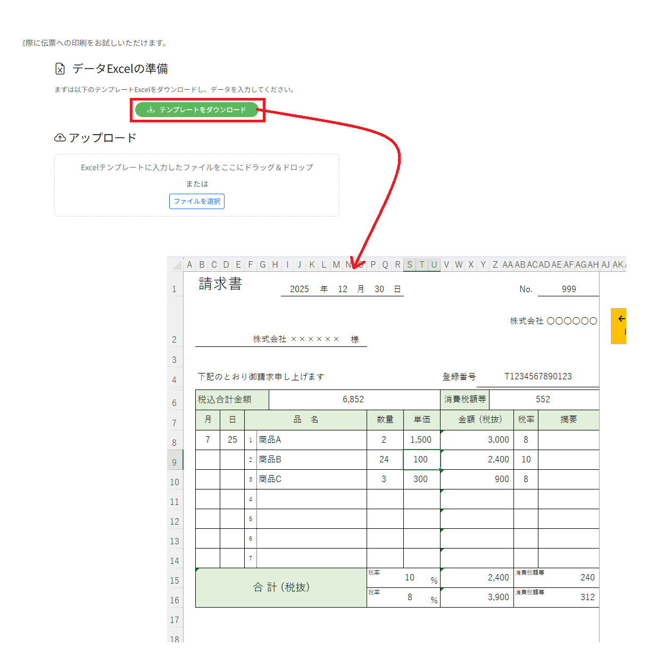
Task: Click the 消費税額等 value 552
Action: (543, 400)
